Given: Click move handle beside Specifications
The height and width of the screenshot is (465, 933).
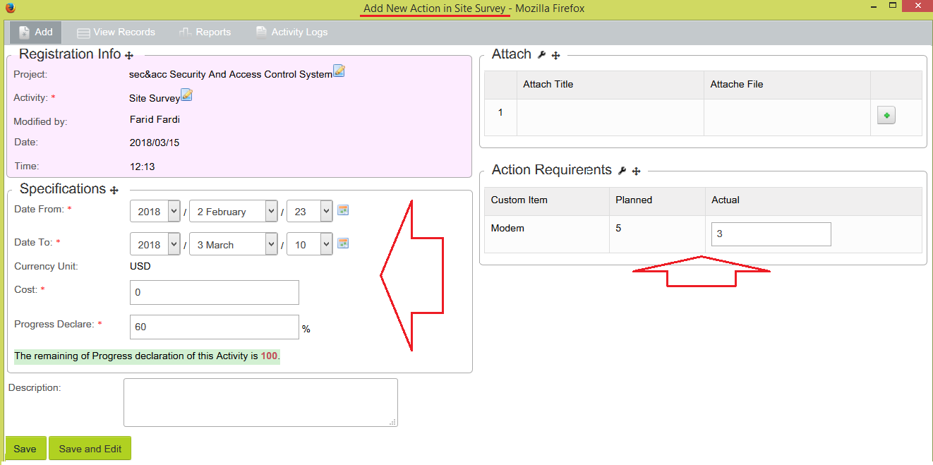Looking at the screenshot, I should pos(114,190).
